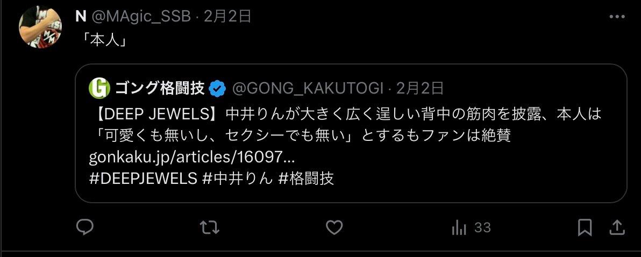Open the @MAgic_SSB handle
Image resolution: width=641 pixels, height=257 pixels.
[141, 16]
